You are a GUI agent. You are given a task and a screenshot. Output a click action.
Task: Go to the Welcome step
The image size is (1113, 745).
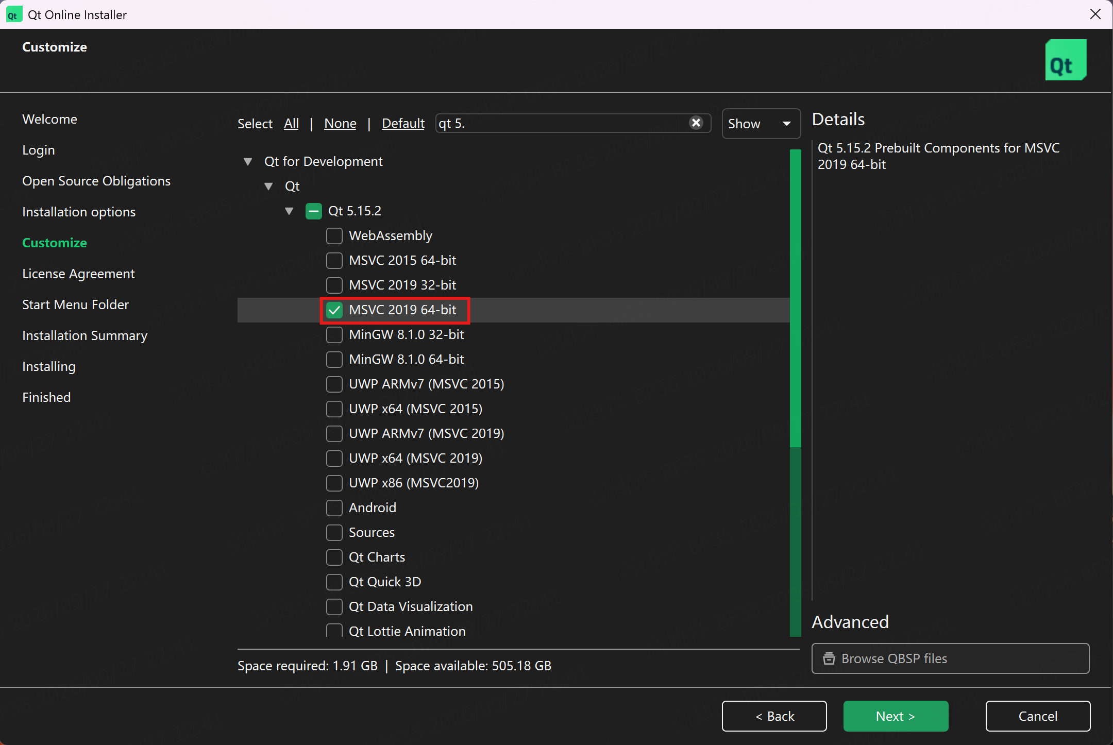[x=49, y=119]
